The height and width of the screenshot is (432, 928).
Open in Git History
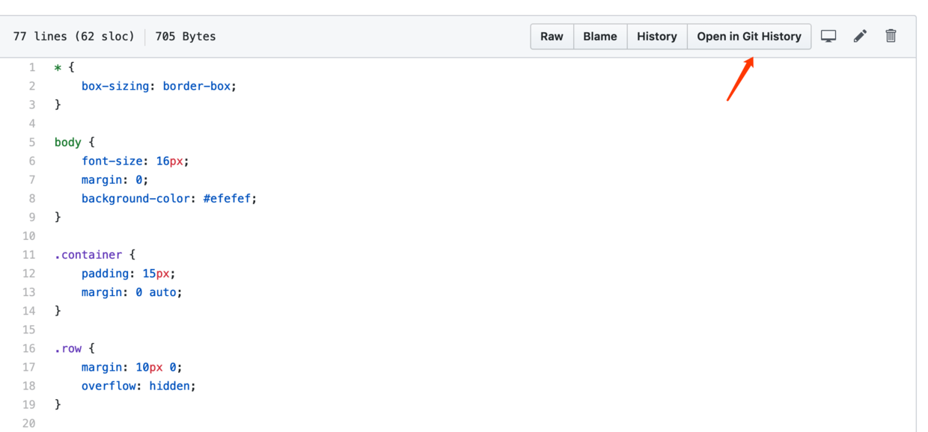748,36
